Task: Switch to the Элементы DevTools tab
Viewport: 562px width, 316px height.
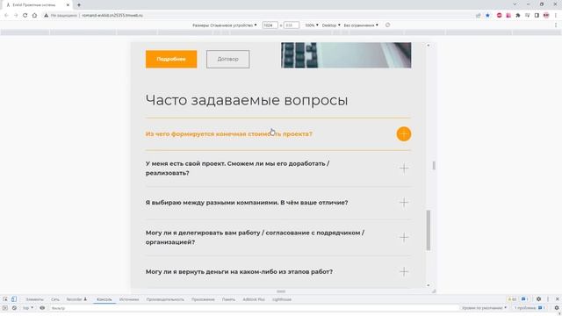Action: tap(35, 299)
